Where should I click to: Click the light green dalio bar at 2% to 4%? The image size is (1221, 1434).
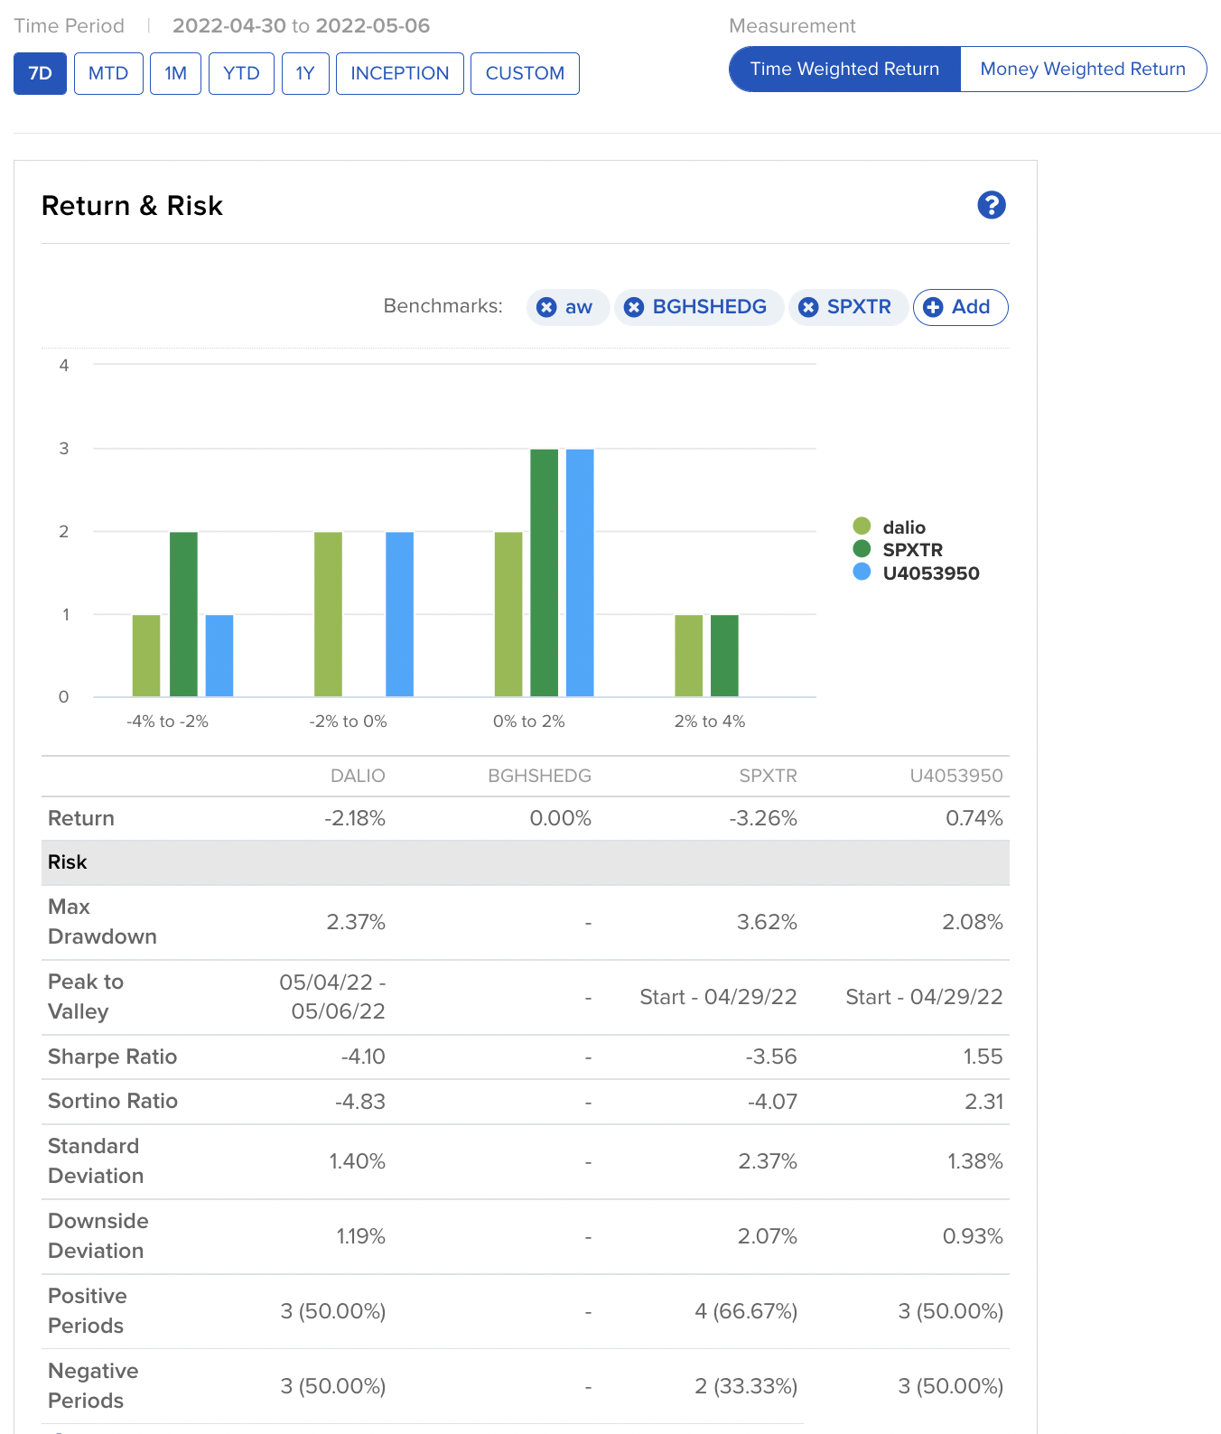(688, 656)
